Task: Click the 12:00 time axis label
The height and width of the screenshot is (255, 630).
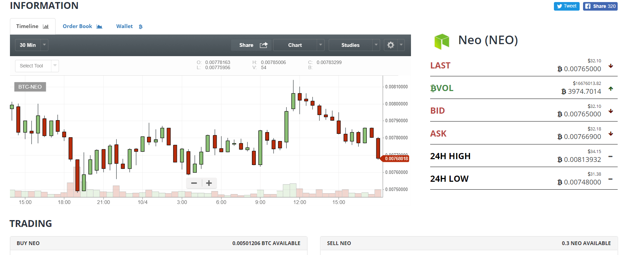Action: (x=300, y=202)
